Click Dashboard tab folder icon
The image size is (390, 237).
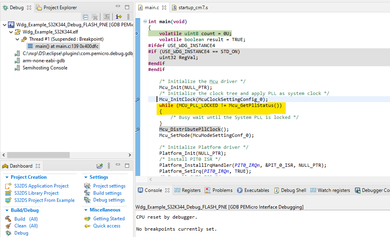(x=5, y=166)
